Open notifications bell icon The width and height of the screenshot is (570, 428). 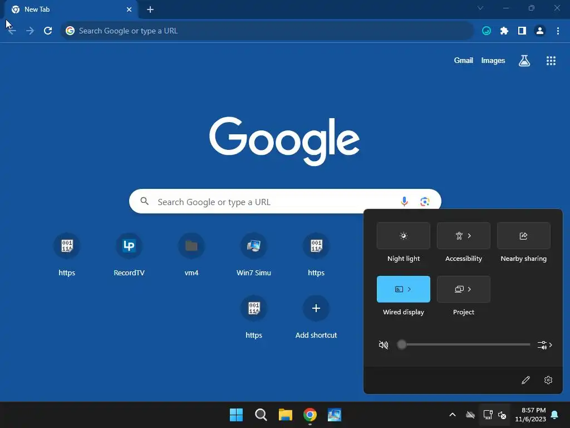[x=555, y=415]
